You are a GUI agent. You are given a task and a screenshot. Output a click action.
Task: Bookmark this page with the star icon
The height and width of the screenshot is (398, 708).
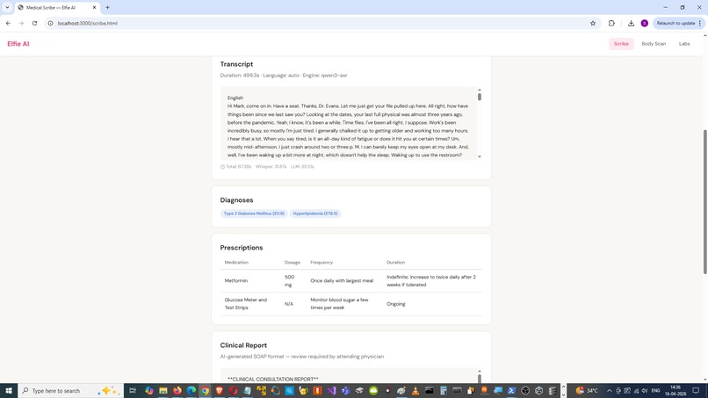(x=593, y=23)
